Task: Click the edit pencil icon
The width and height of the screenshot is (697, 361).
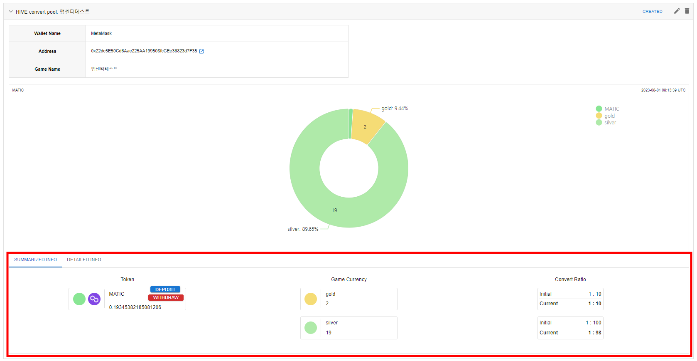Action: 677,11
